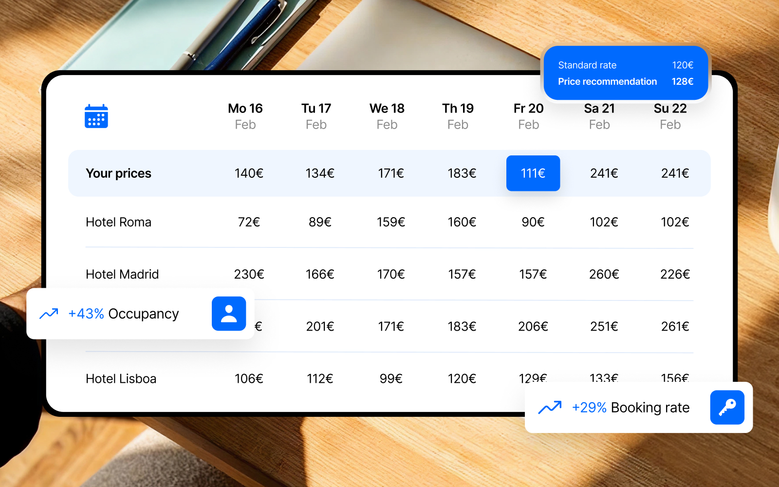
Task: Select the We 18 Feb column header
Action: click(x=387, y=116)
